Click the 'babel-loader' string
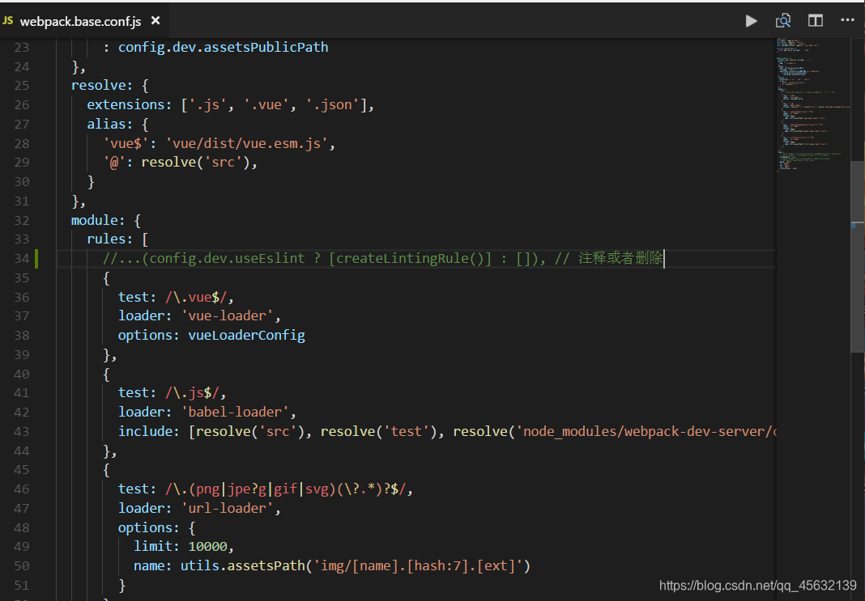Image resolution: width=865 pixels, height=601 pixels. click(x=235, y=412)
